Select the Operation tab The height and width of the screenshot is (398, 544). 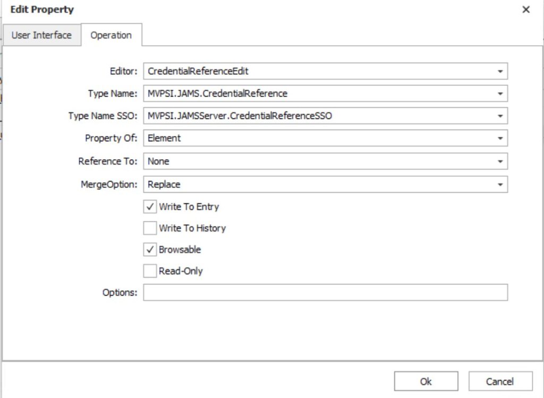click(111, 36)
